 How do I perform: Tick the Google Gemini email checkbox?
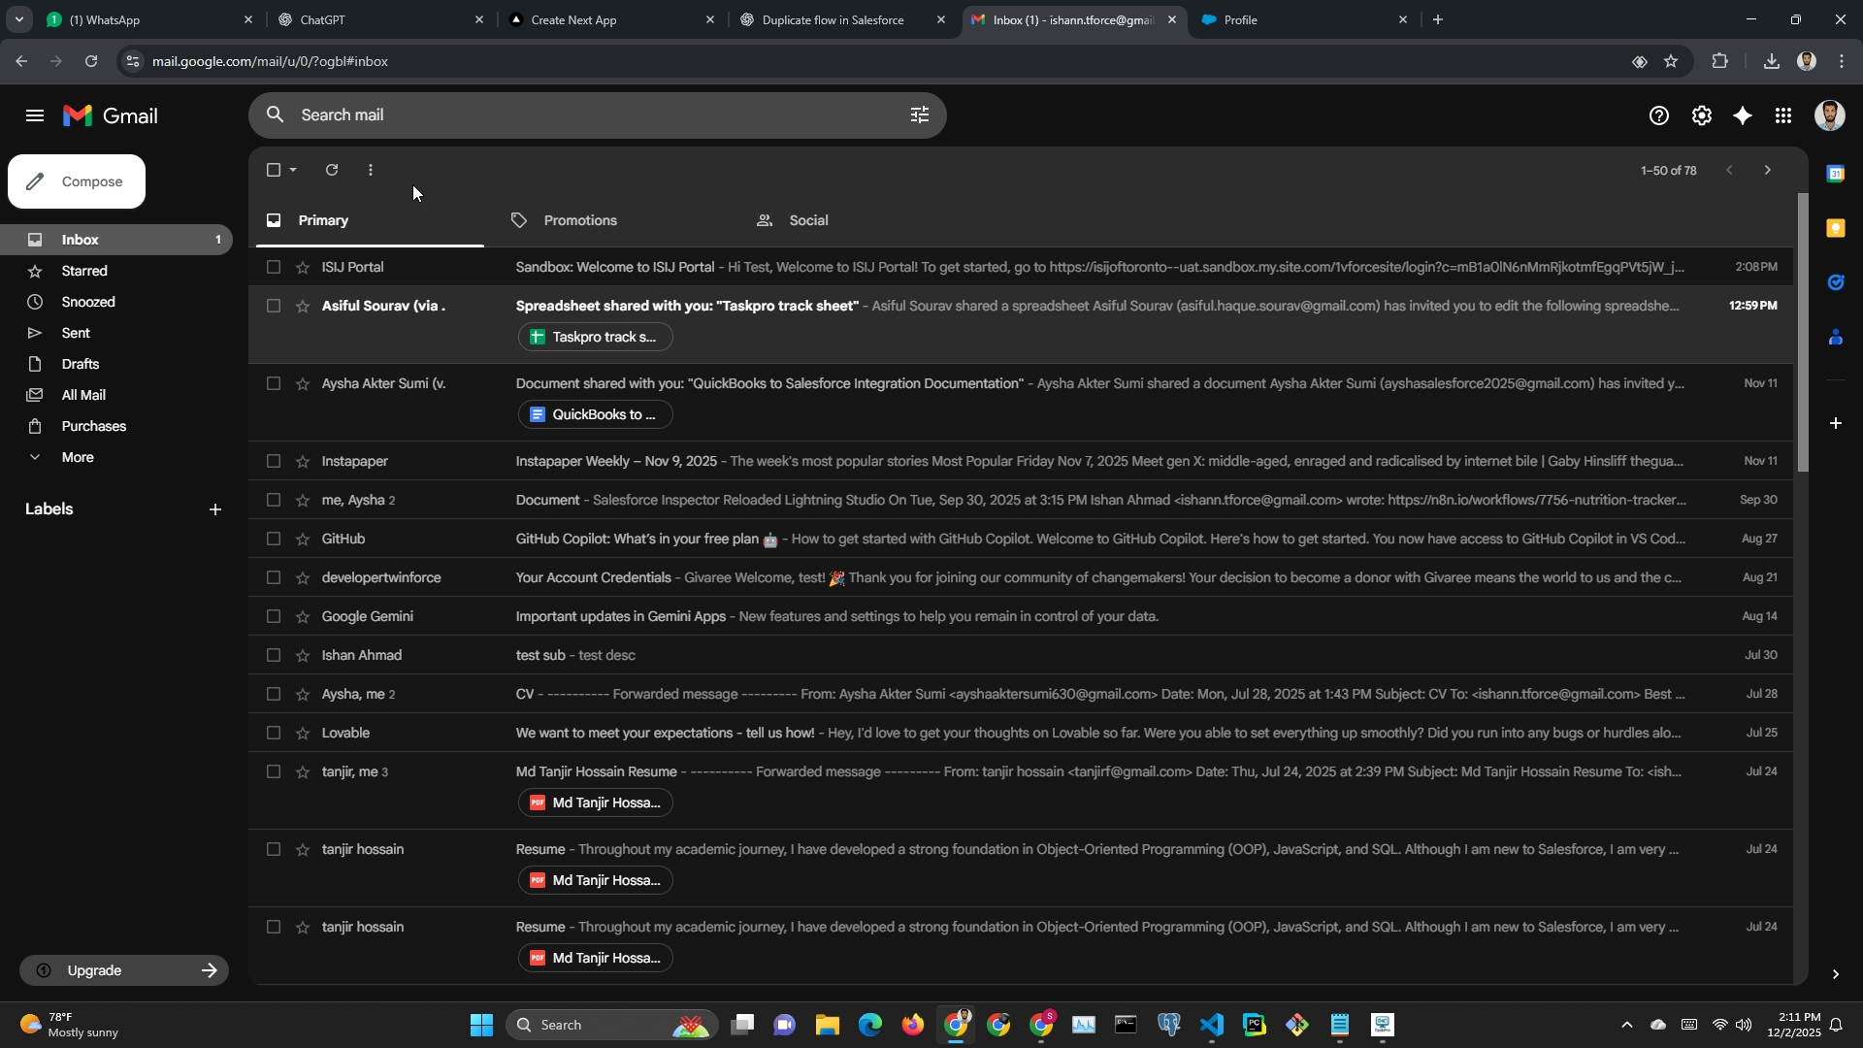[274, 616]
